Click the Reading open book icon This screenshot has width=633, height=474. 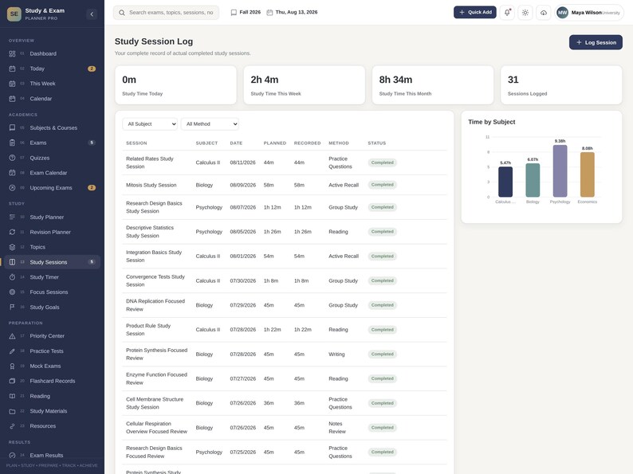coord(12,396)
